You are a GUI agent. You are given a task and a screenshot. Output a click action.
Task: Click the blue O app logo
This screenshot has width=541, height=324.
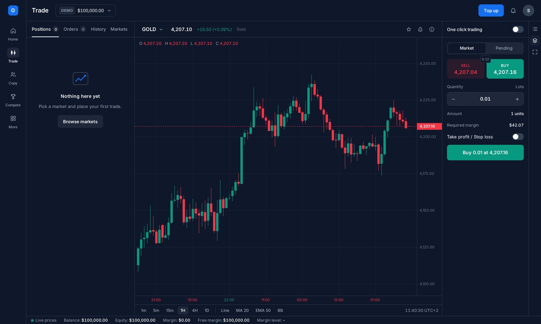[13, 10]
